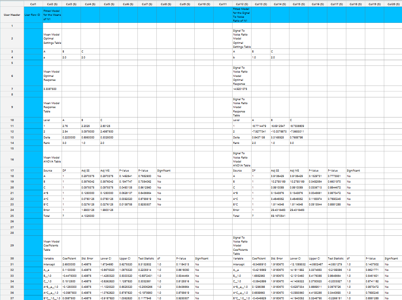This screenshot has height=300, width=402.
Task: Select row header number 37
Action: click(12, 298)
